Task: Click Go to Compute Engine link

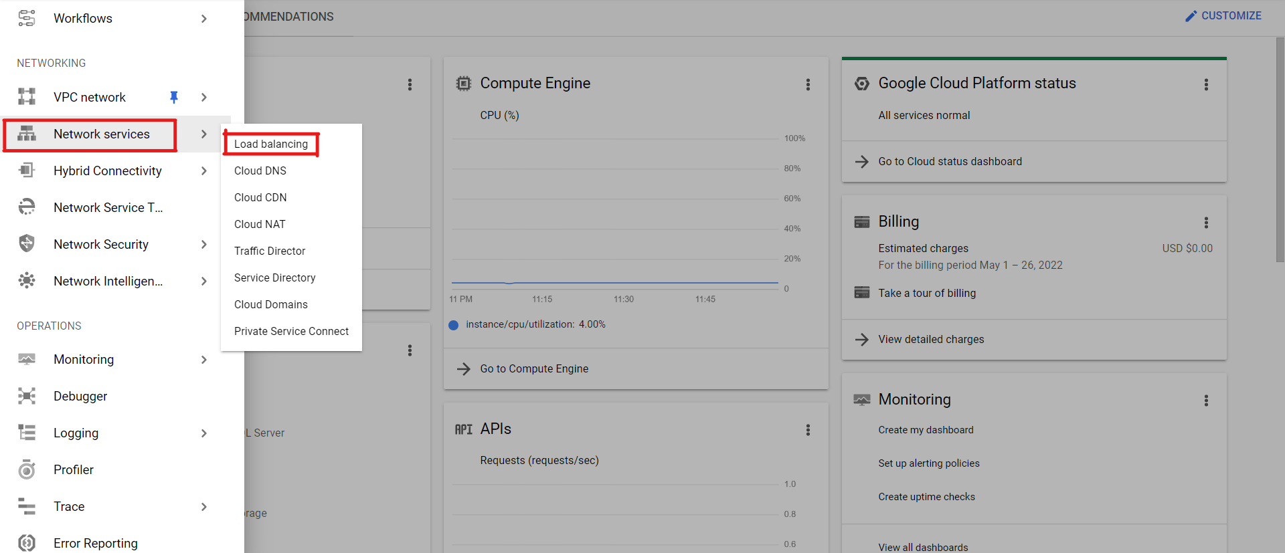Action: click(534, 368)
